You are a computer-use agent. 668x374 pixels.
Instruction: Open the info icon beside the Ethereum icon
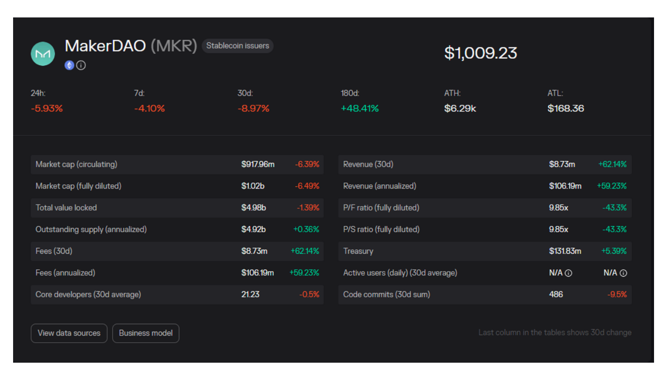point(81,65)
